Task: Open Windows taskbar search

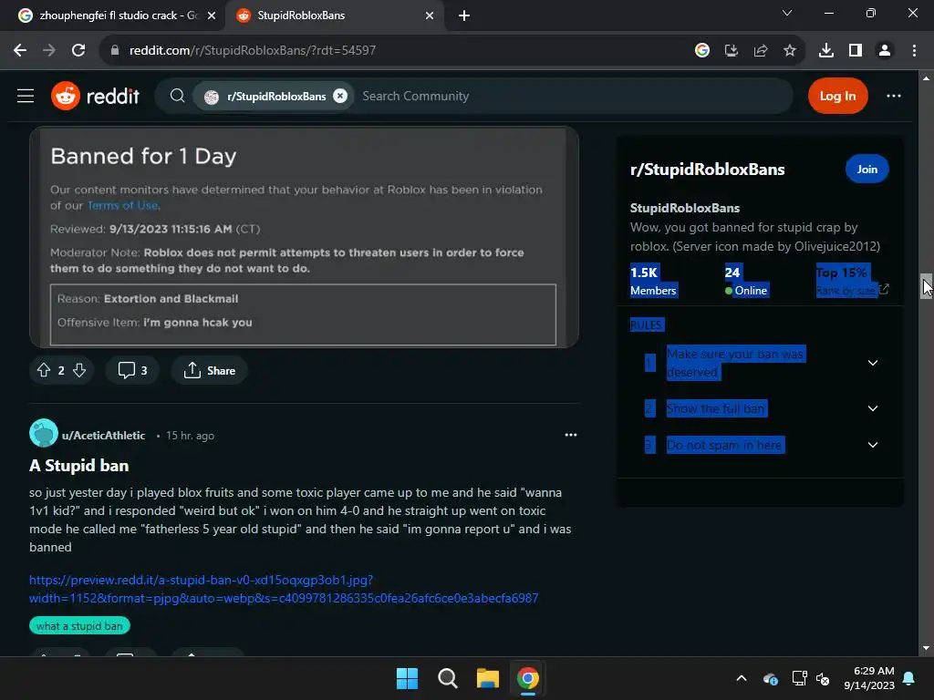Action: coord(447,678)
